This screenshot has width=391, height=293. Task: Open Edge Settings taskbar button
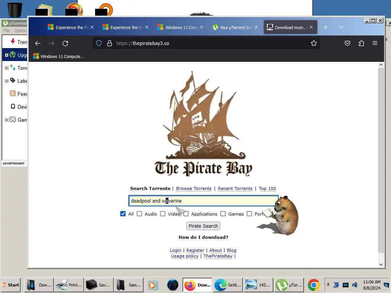pyautogui.click(x=228, y=285)
